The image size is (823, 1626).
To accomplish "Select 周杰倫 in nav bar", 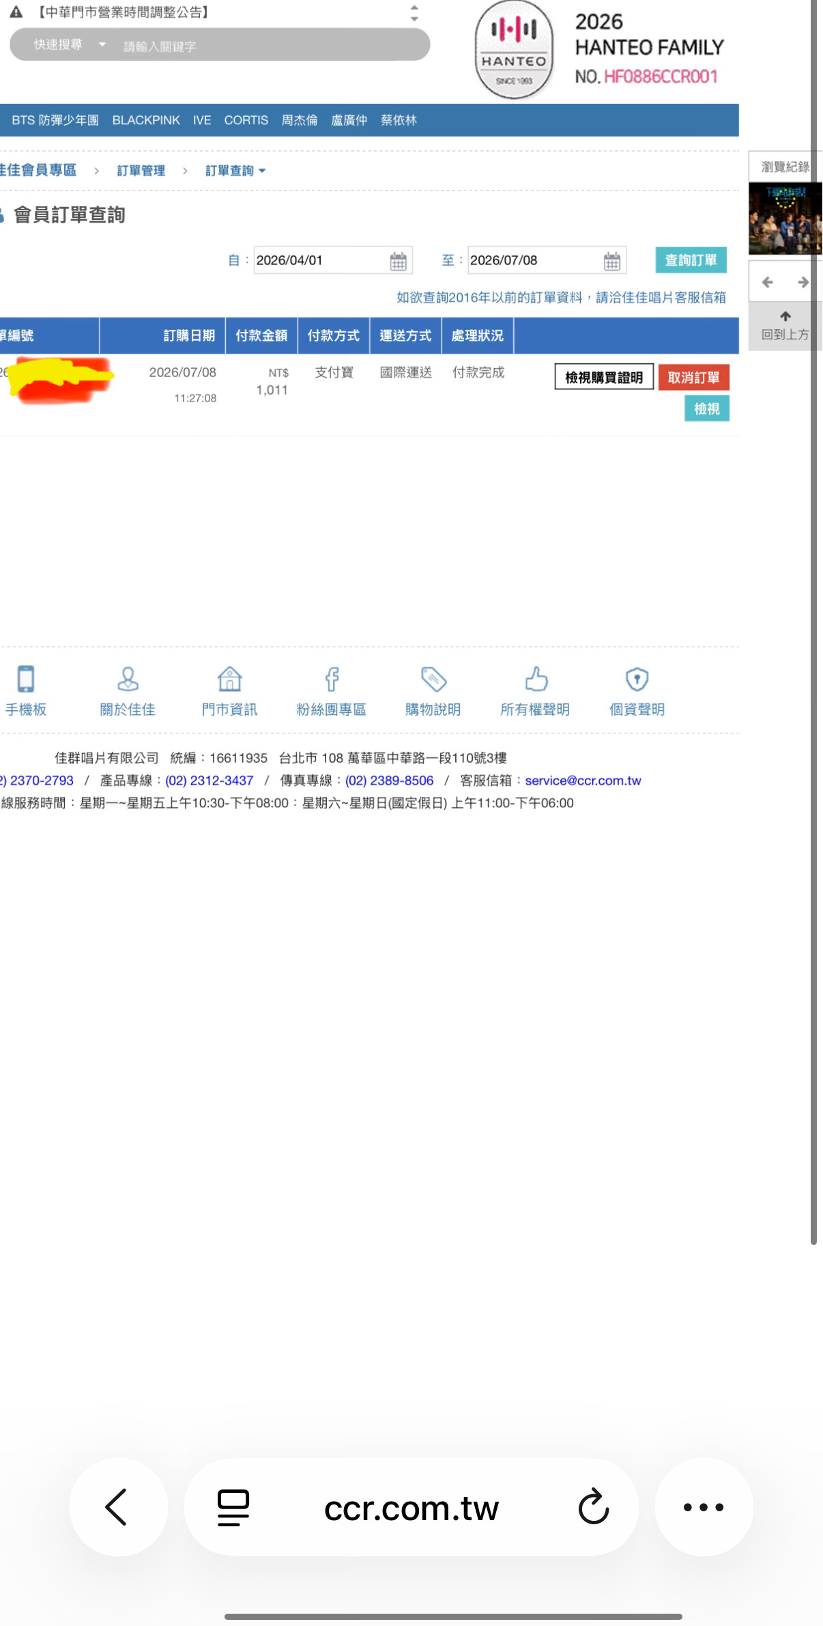I will point(300,120).
